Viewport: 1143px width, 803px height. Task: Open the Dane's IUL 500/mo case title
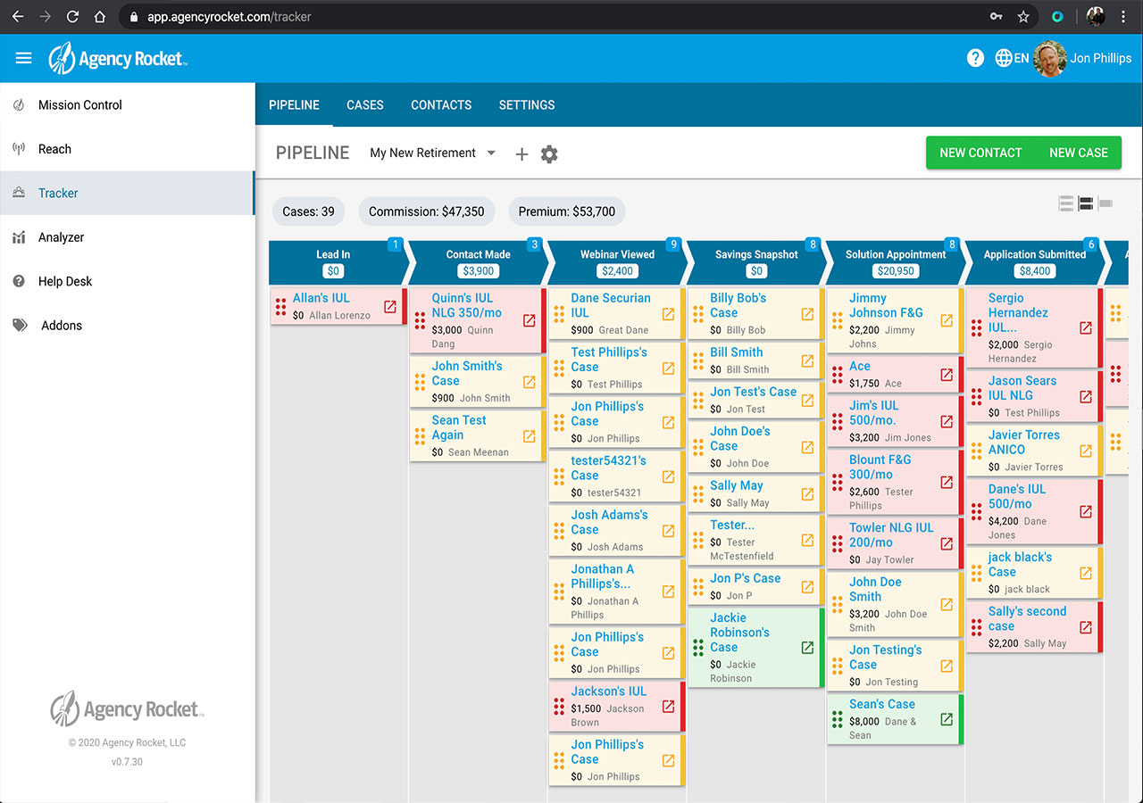click(x=1016, y=496)
